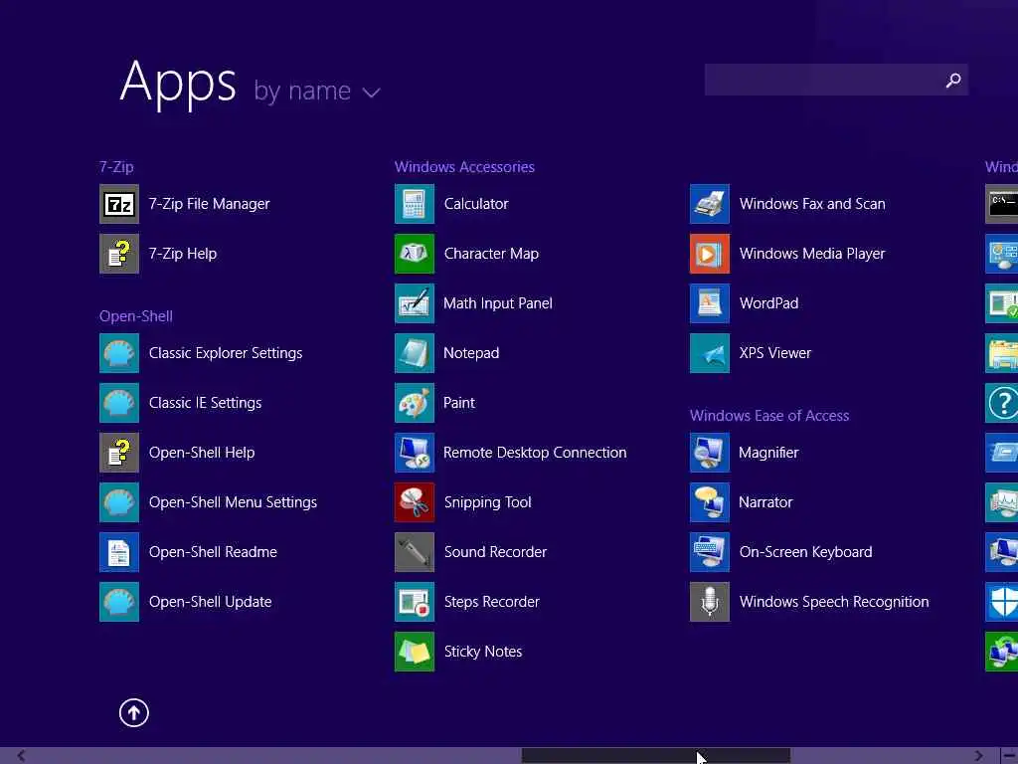Open the Character Map icon

pyautogui.click(x=415, y=254)
